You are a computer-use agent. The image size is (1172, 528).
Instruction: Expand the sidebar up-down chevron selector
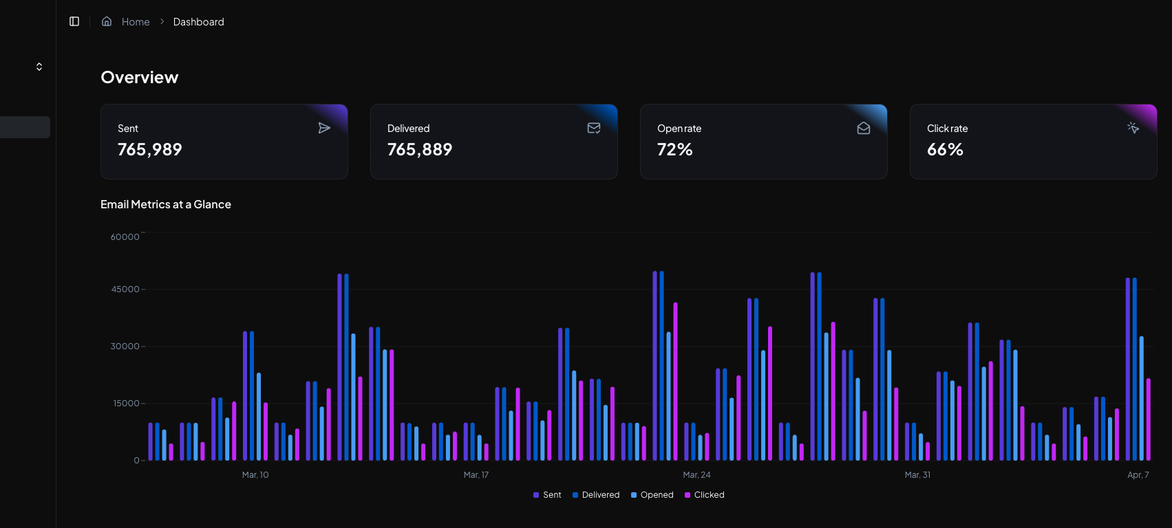[x=39, y=67]
